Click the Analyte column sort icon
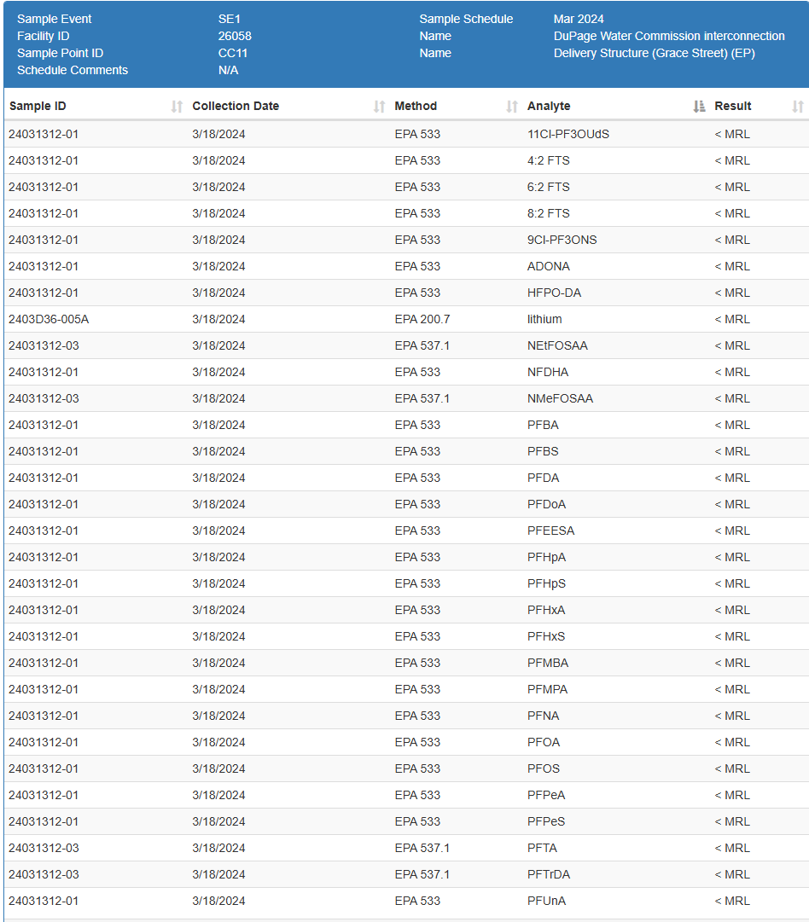Image resolution: width=809 pixels, height=922 pixels. 699,107
